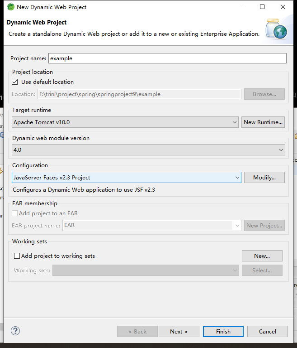Open the EAR project name dropdown

click(x=236, y=225)
